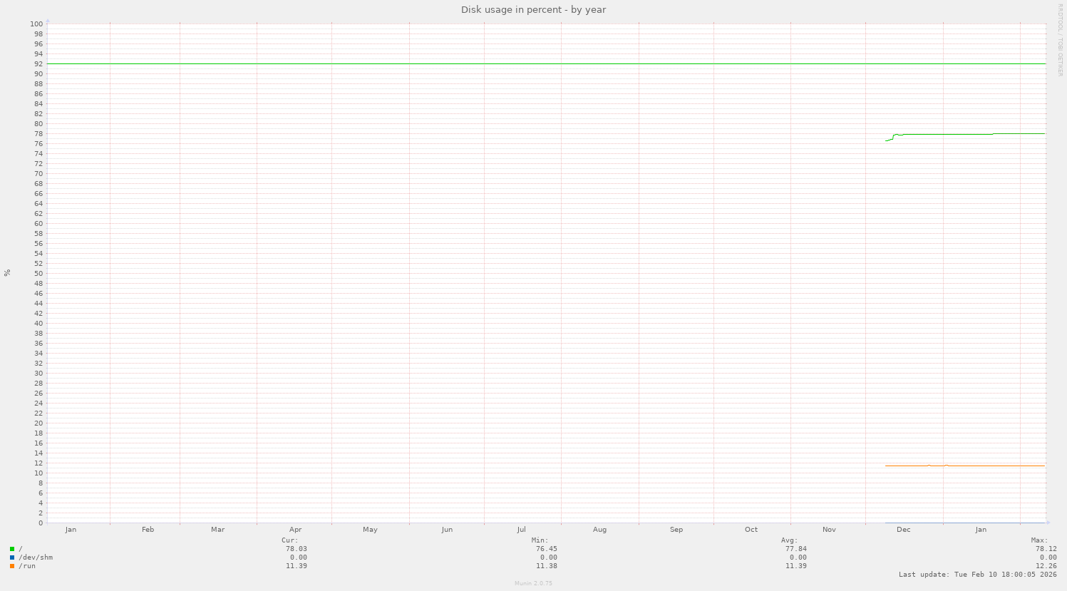
Task: Select the blue "/dev/shm" legend square
Action: pyautogui.click(x=11, y=557)
